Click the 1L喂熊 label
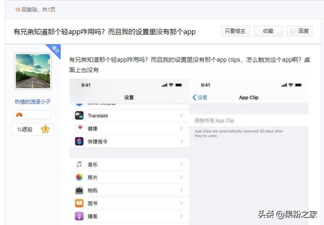The image size is (324, 225). coord(25,130)
